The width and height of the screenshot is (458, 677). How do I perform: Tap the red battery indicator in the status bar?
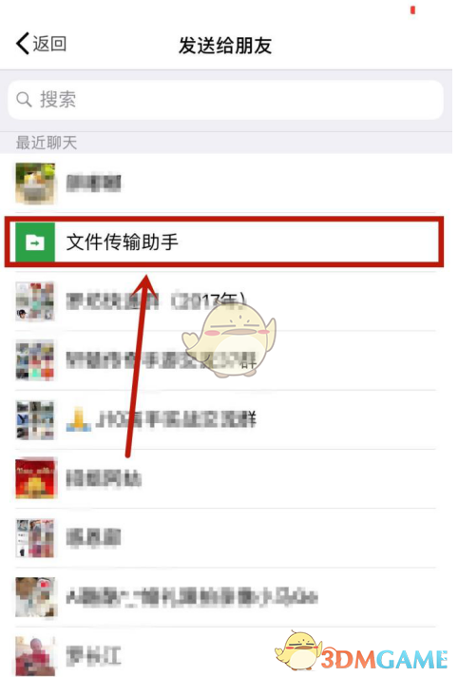[412, 10]
